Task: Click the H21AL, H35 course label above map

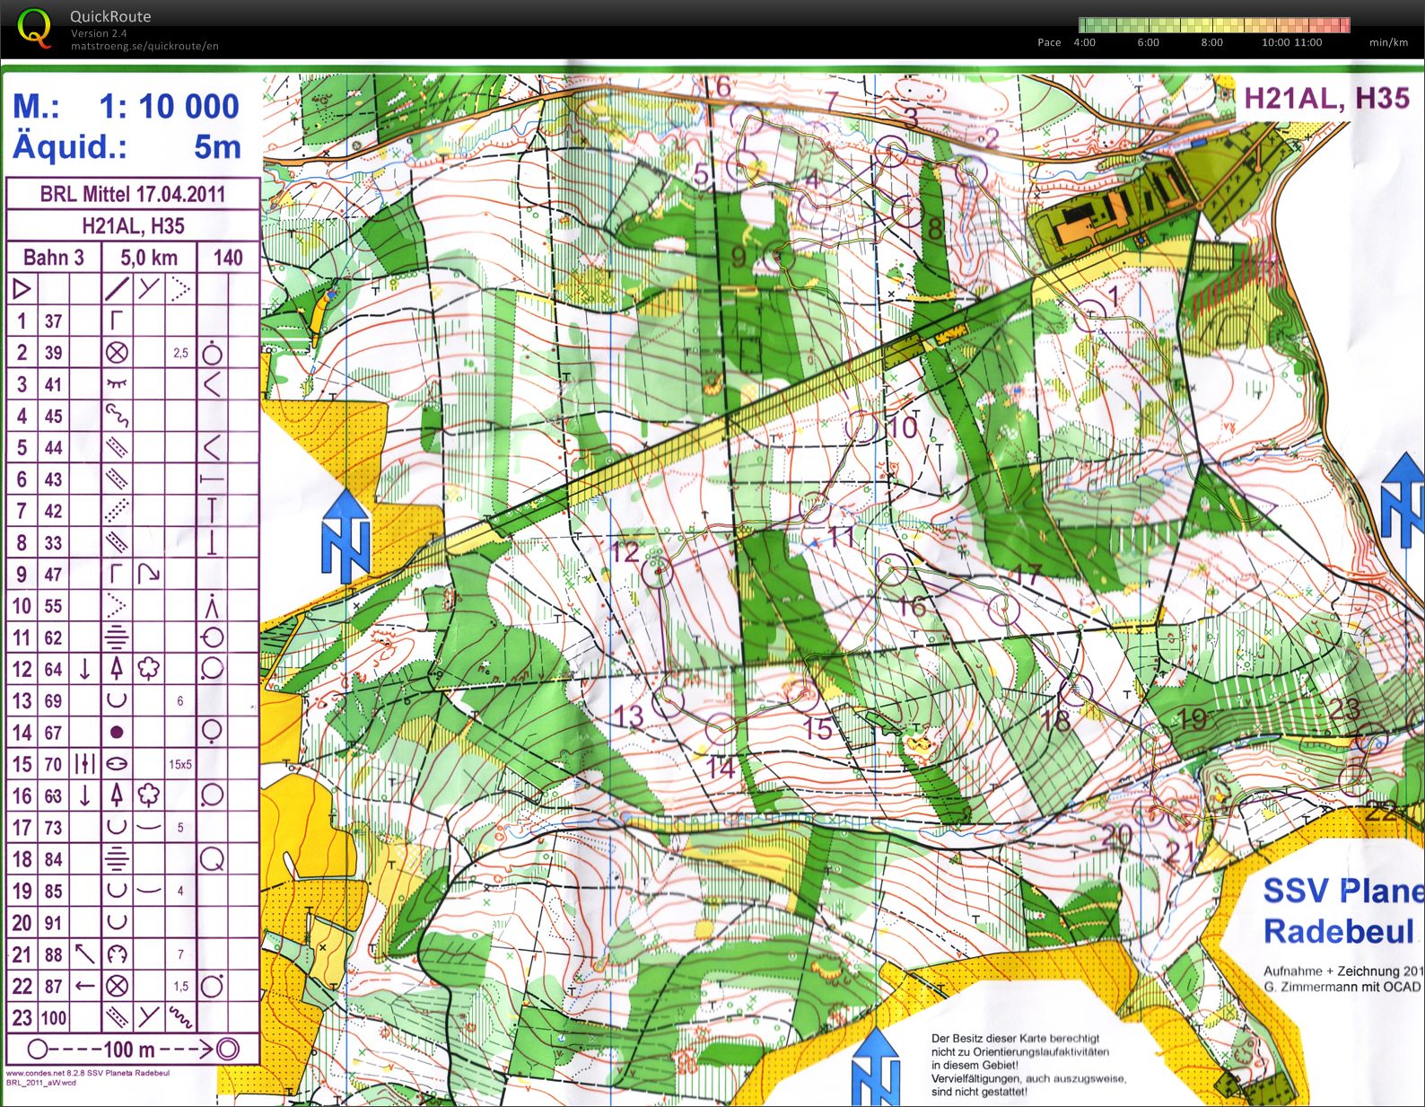Action: coord(1325,97)
